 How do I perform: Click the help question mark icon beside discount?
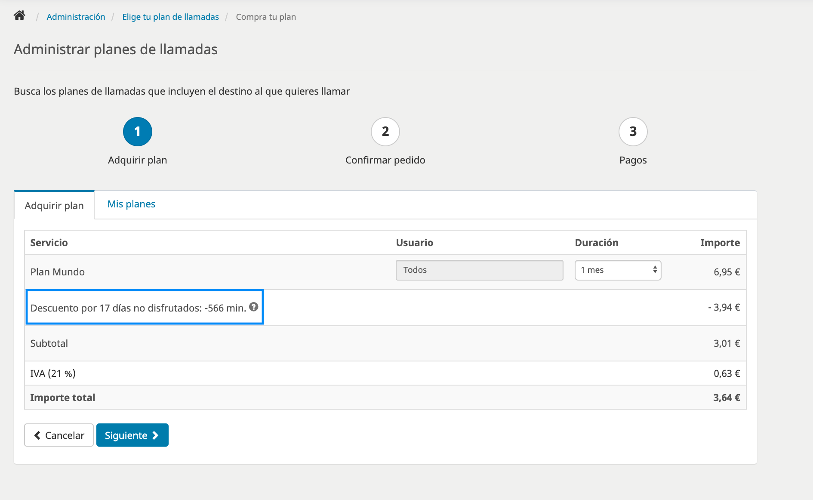pyautogui.click(x=254, y=307)
